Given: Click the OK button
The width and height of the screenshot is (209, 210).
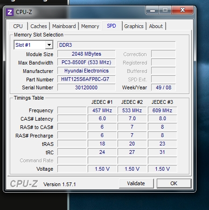Looking at the screenshot, I should (174, 183).
